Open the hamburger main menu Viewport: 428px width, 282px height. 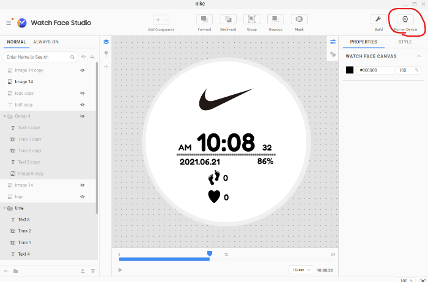[9, 23]
